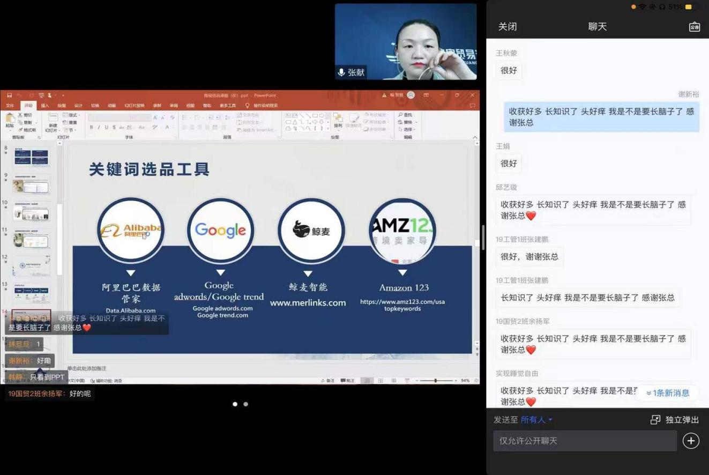Switch to the 设计 ribbon tab

click(x=78, y=106)
